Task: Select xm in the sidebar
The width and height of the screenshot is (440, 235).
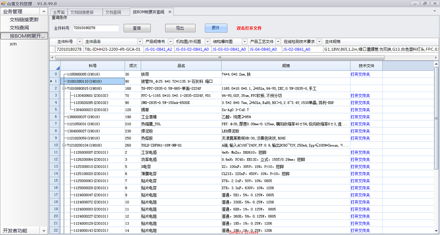Action: 13,44
